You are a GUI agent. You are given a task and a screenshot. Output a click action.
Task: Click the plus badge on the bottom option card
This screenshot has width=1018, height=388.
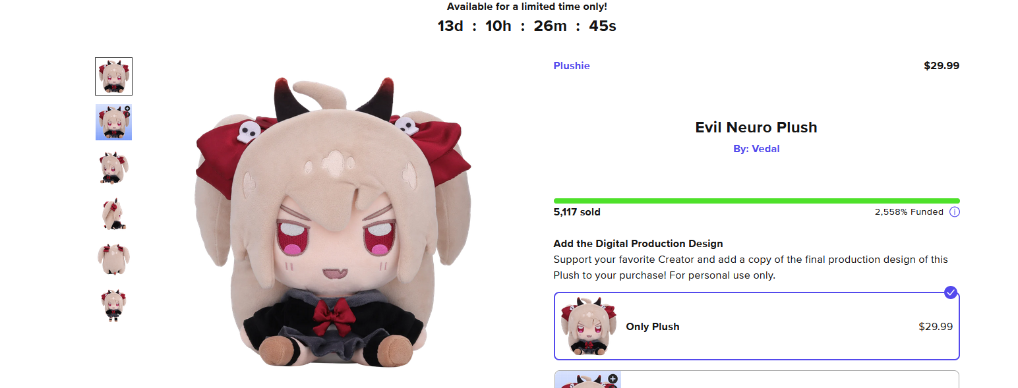(x=613, y=379)
